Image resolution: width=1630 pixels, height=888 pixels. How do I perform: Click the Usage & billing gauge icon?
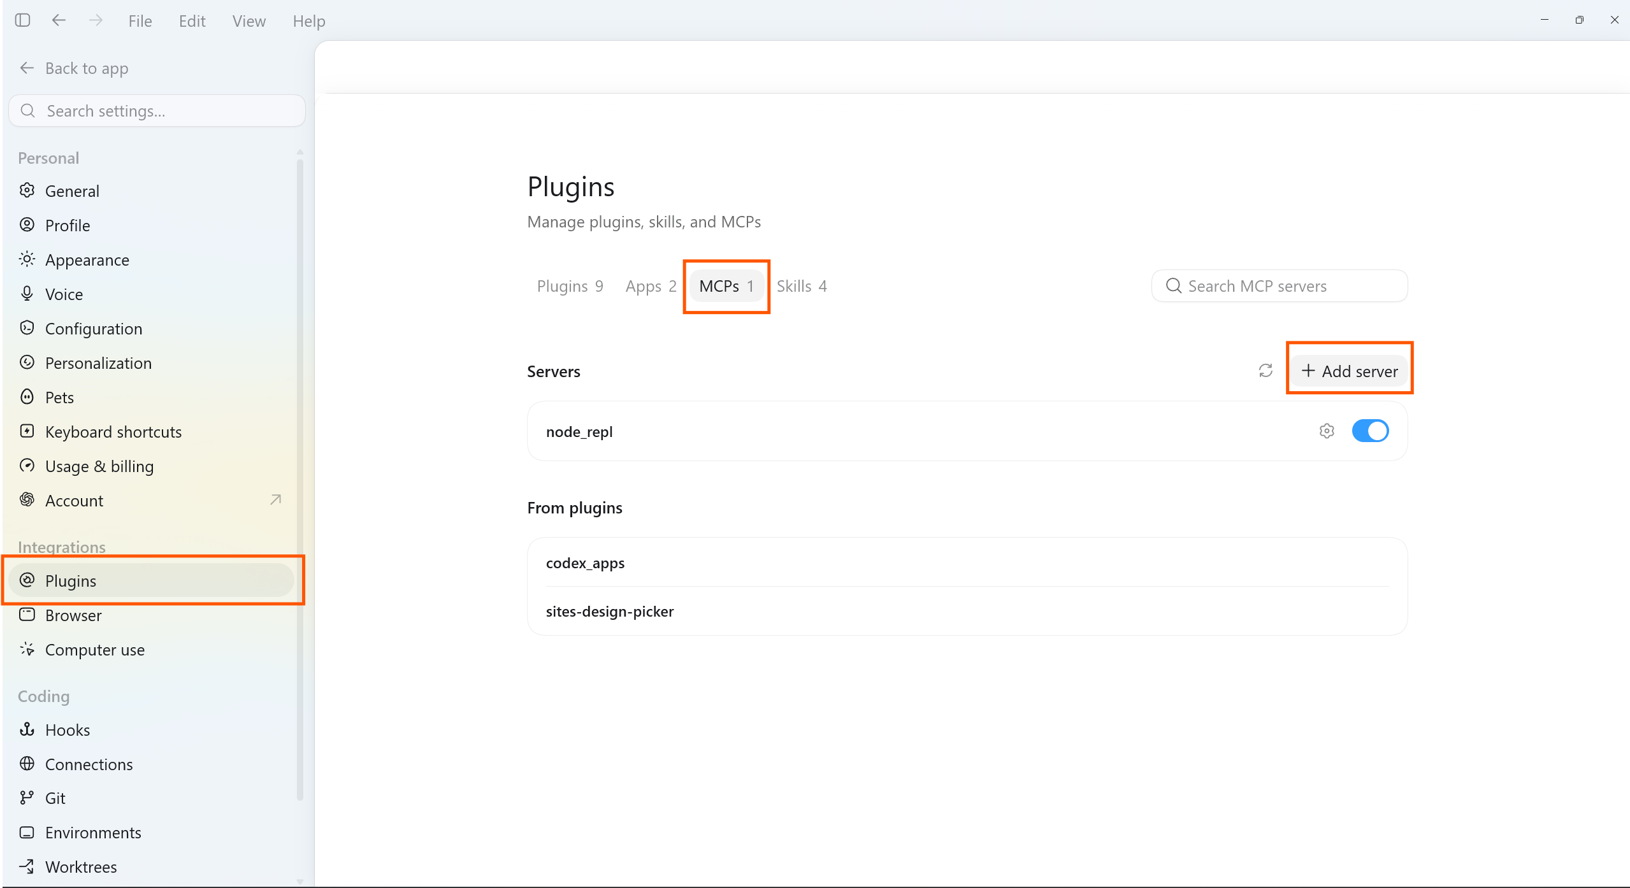pyautogui.click(x=27, y=466)
